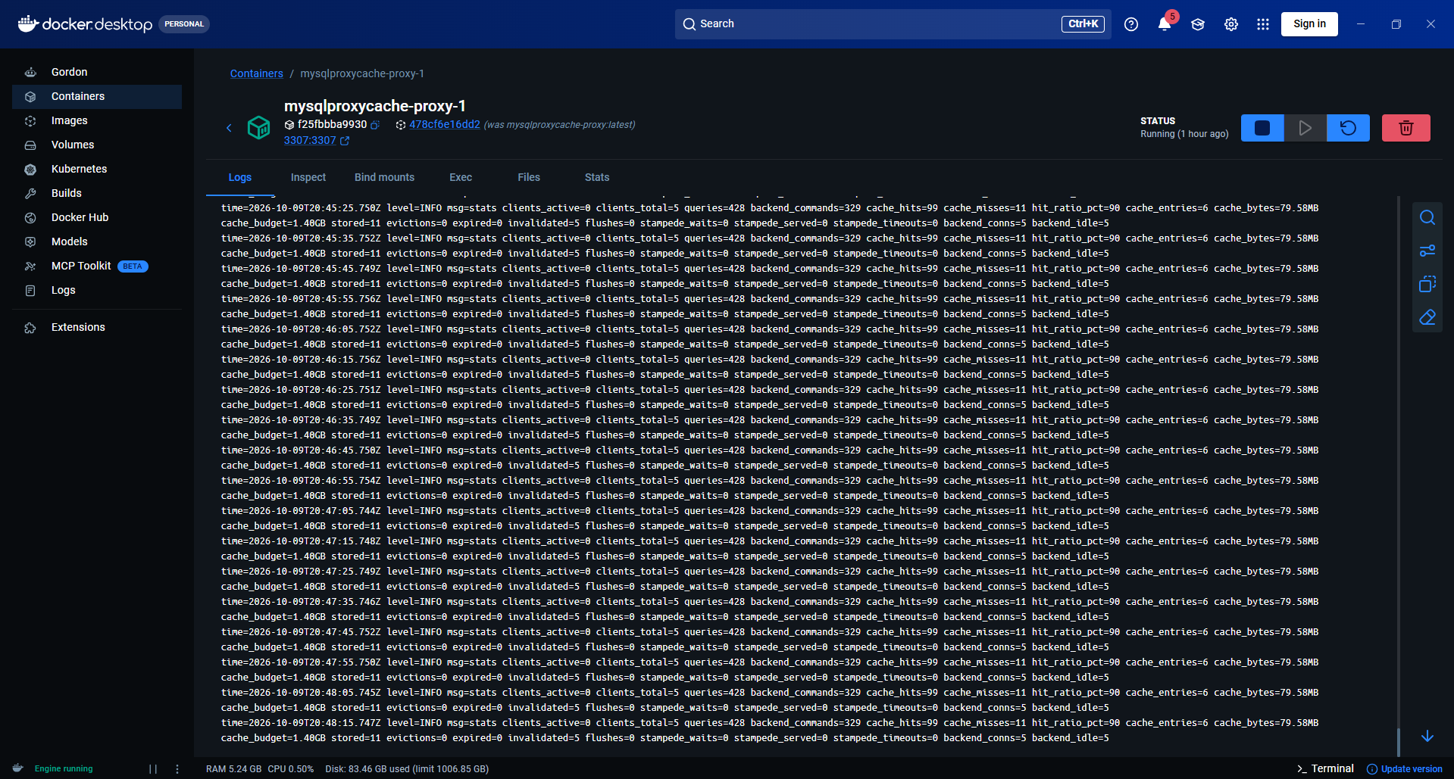1454x779 pixels.
Task: Open sidebar Logs section
Action: tap(97, 290)
